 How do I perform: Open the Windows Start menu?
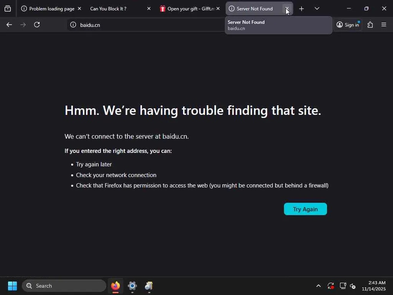(x=12, y=286)
